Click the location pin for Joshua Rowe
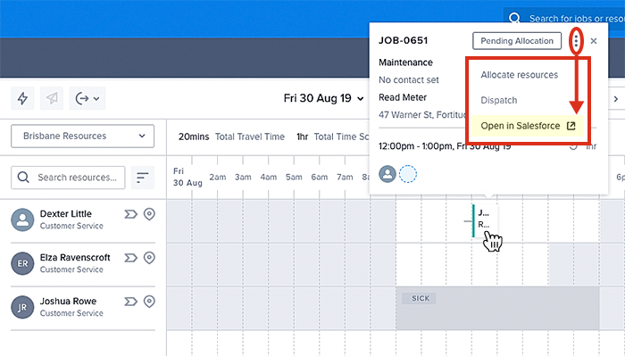This screenshot has width=625, height=356. point(149,302)
